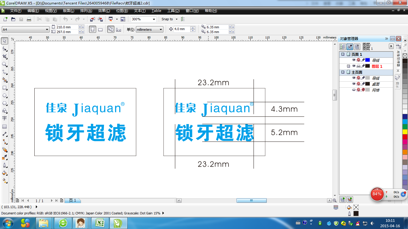Open the 文件(F) menu

click(x=16, y=11)
